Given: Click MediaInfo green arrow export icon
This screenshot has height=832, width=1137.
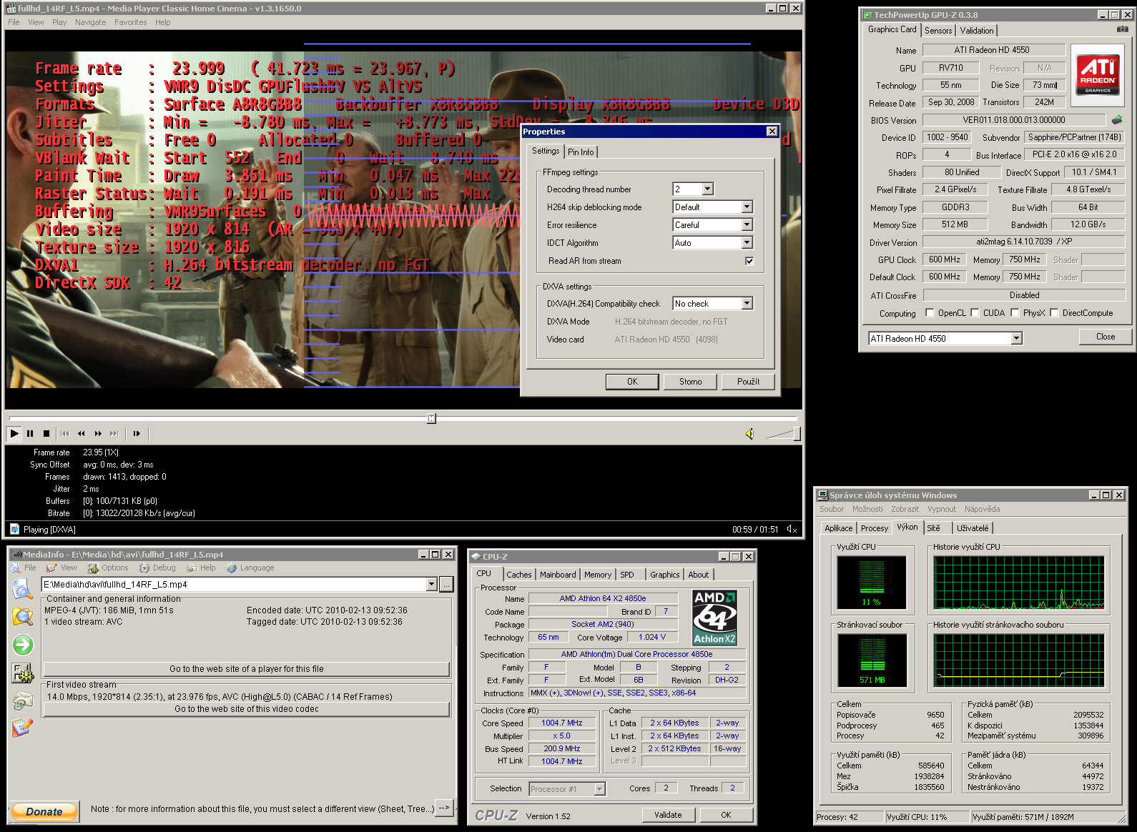Looking at the screenshot, I should point(23,645).
